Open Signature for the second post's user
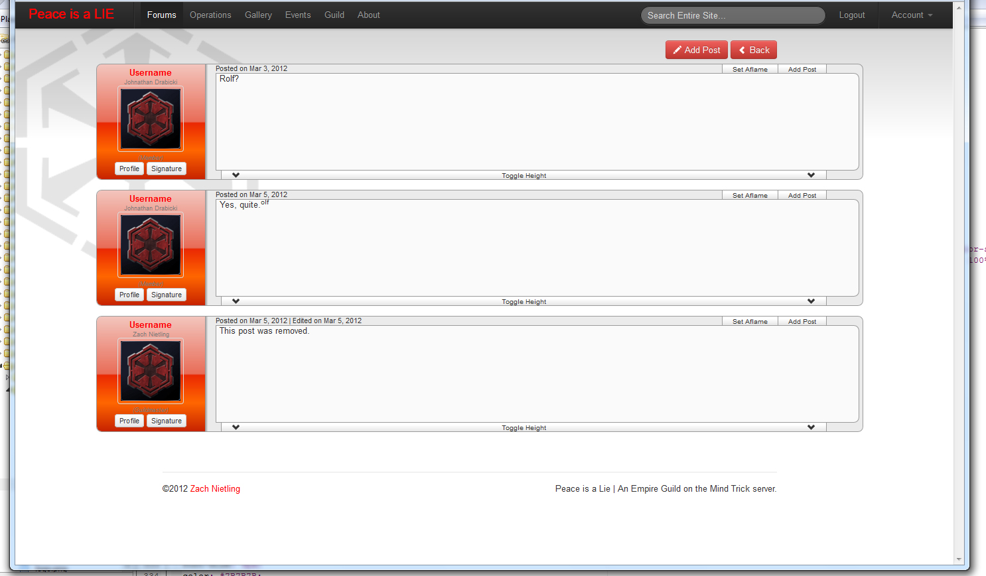Image resolution: width=986 pixels, height=576 pixels. coord(166,295)
